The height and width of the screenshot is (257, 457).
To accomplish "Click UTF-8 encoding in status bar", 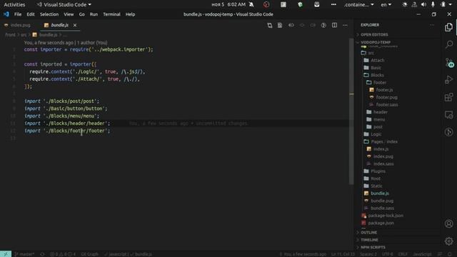I will (x=387, y=254).
